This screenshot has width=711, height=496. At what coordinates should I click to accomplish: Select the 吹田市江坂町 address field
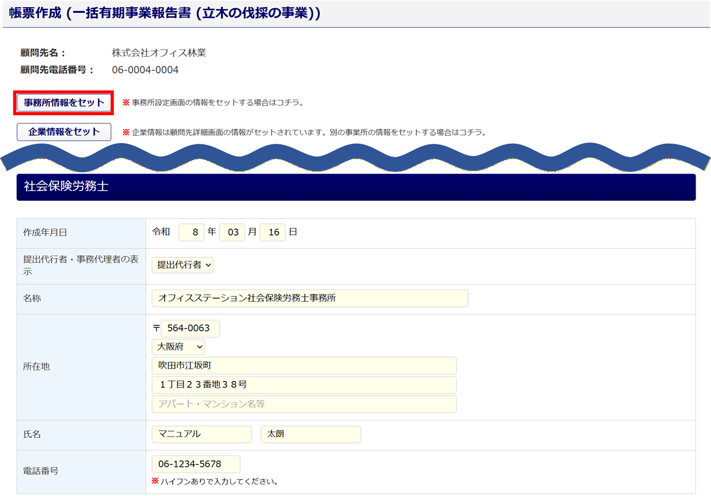(304, 366)
